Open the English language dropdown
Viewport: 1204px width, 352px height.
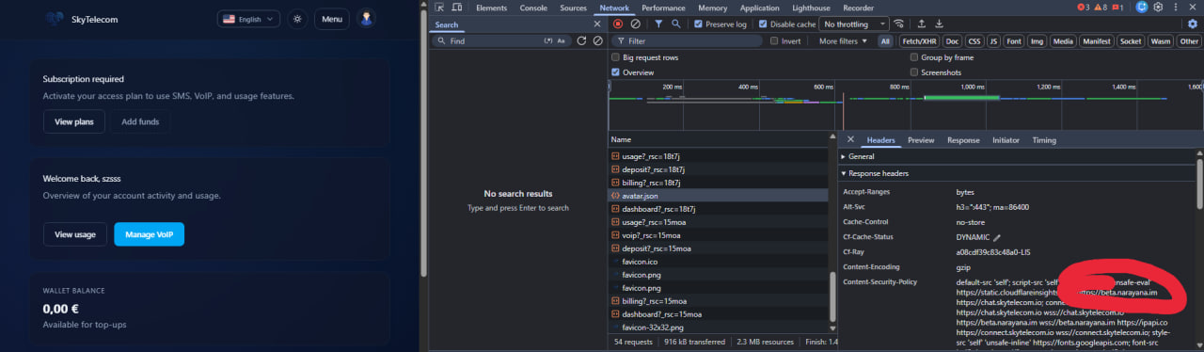(248, 19)
